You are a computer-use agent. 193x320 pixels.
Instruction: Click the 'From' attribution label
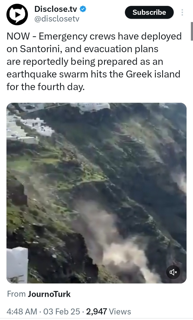pos(16,294)
